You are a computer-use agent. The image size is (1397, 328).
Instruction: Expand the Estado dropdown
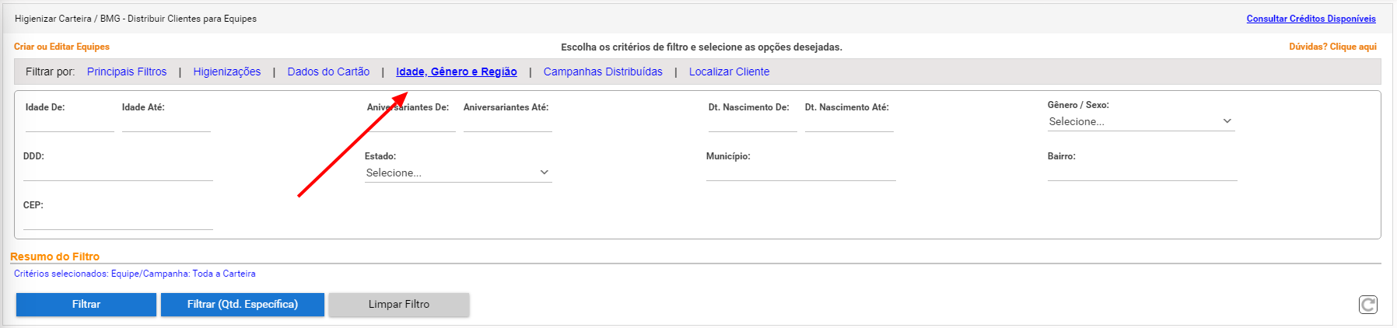coord(458,173)
